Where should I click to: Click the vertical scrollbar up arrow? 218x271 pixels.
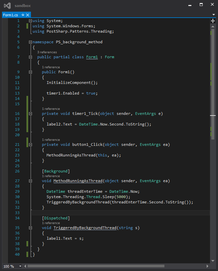(213, 26)
